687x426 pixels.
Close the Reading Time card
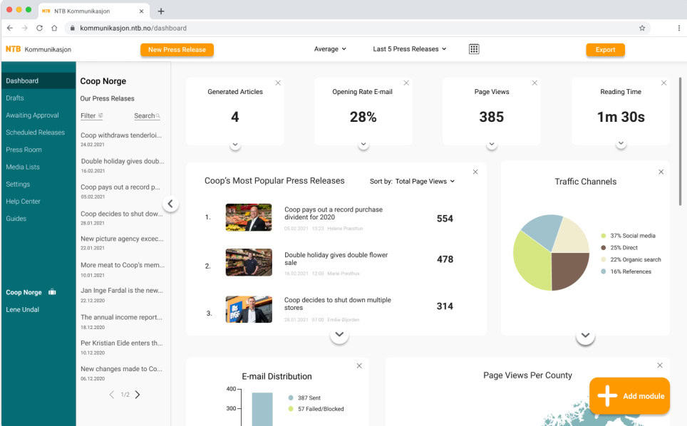(x=663, y=83)
